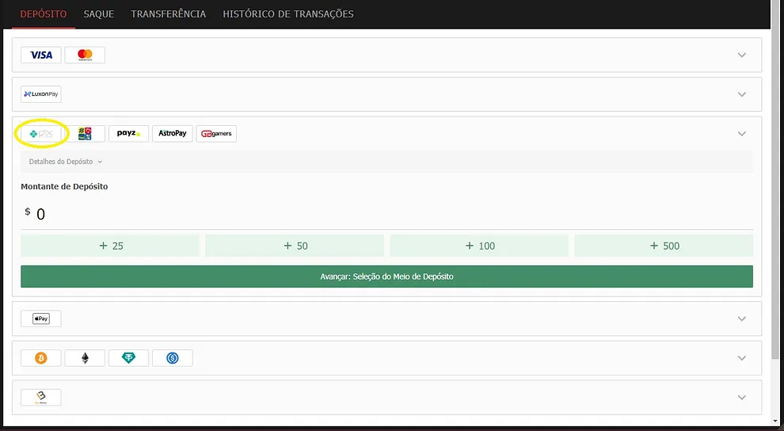This screenshot has height=431, width=784.
Task: Select the Ethereum crypto deposit icon
Action: click(85, 358)
